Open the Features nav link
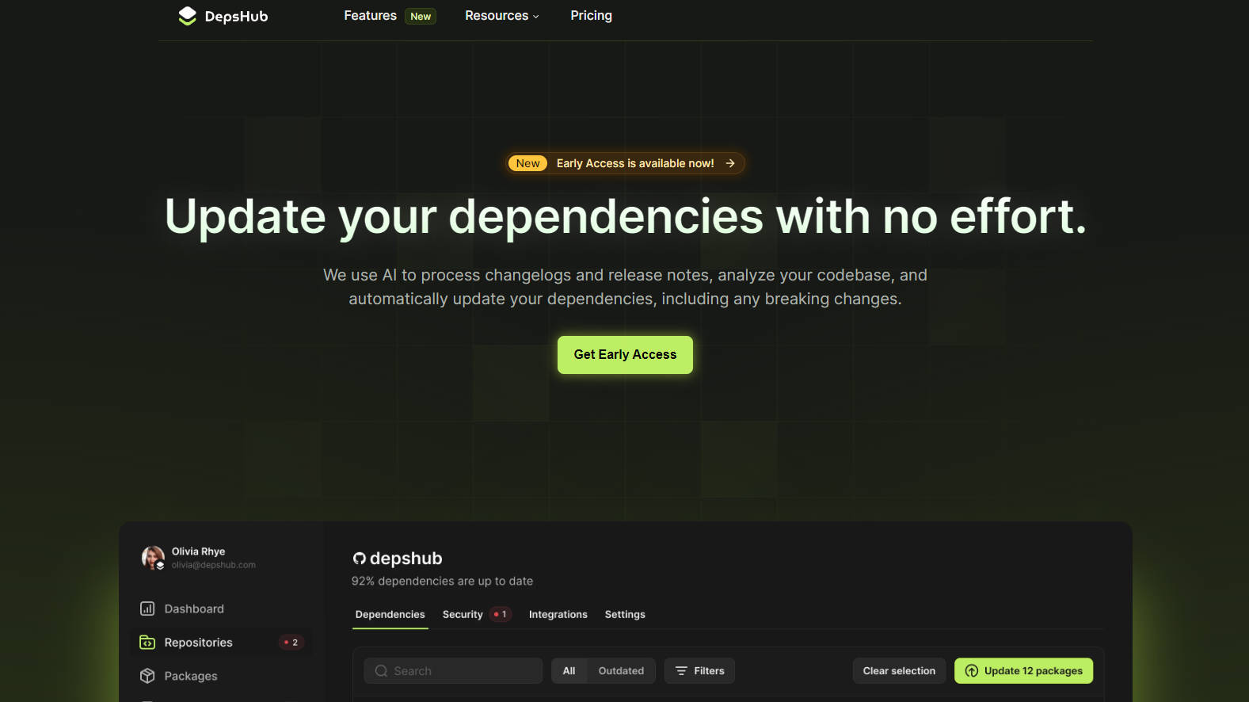 pyautogui.click(x=370, y=16)
